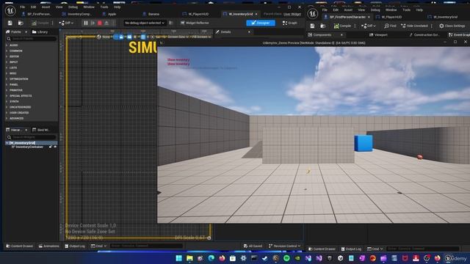Open Revision Control dropdown

click(284, 246)
